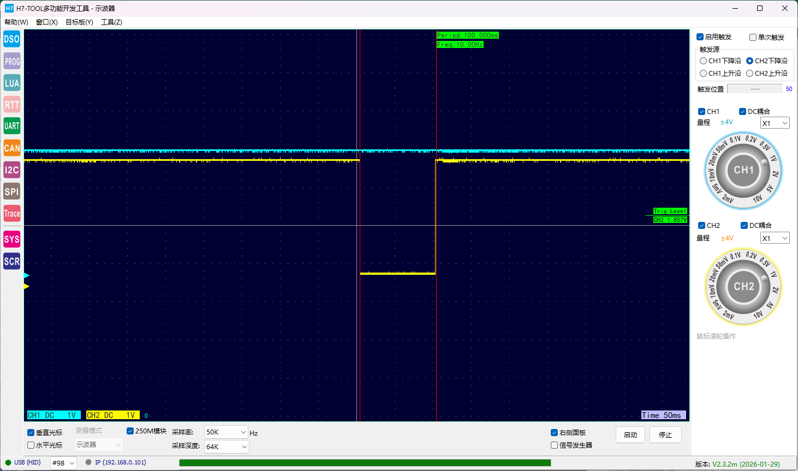Select the CAN bus icon
This screenshot has width=798, height=471.
coord(11,148)
